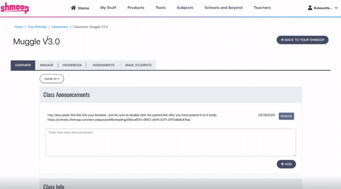Open the Tools menu
This screenshot has height=189, width=341.
(x=161, y=7)
